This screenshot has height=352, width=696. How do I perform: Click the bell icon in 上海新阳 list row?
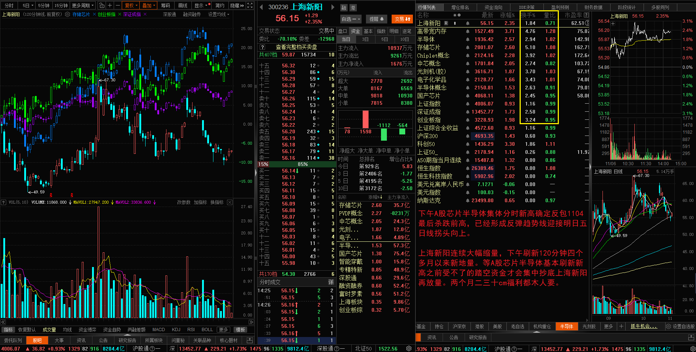click(x=468, y=23)
